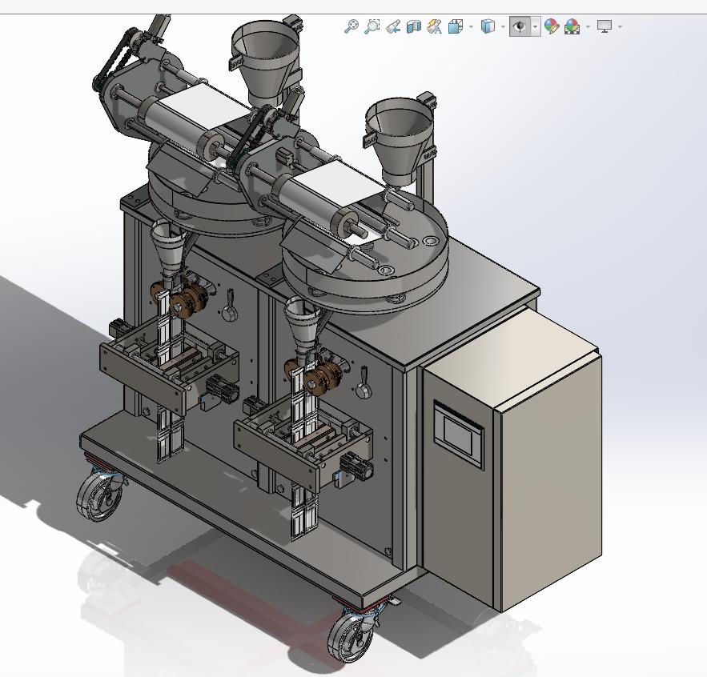Click the Apply Scene icon
707x677 pixels.
572,26
